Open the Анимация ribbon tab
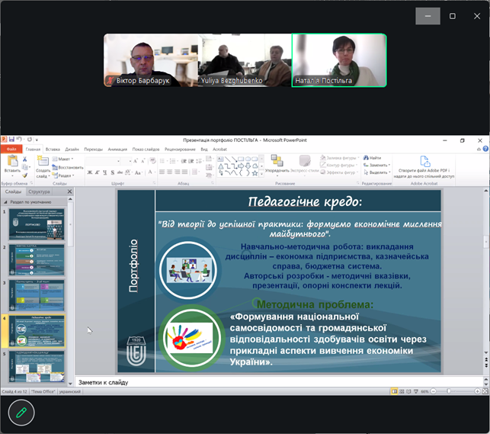Image resolution: width=490 pixels, height=434 pixels. click(x=117, y=149)
